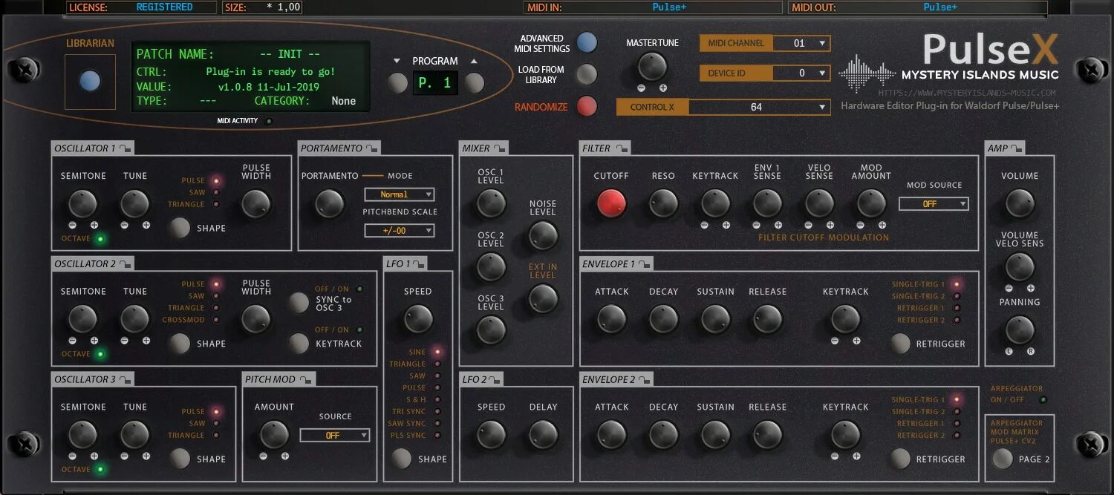The width and height of the screenshot is (1114, 495).
Task: Click the Envelope 1 Retrigger button
Action: [900, 344]
